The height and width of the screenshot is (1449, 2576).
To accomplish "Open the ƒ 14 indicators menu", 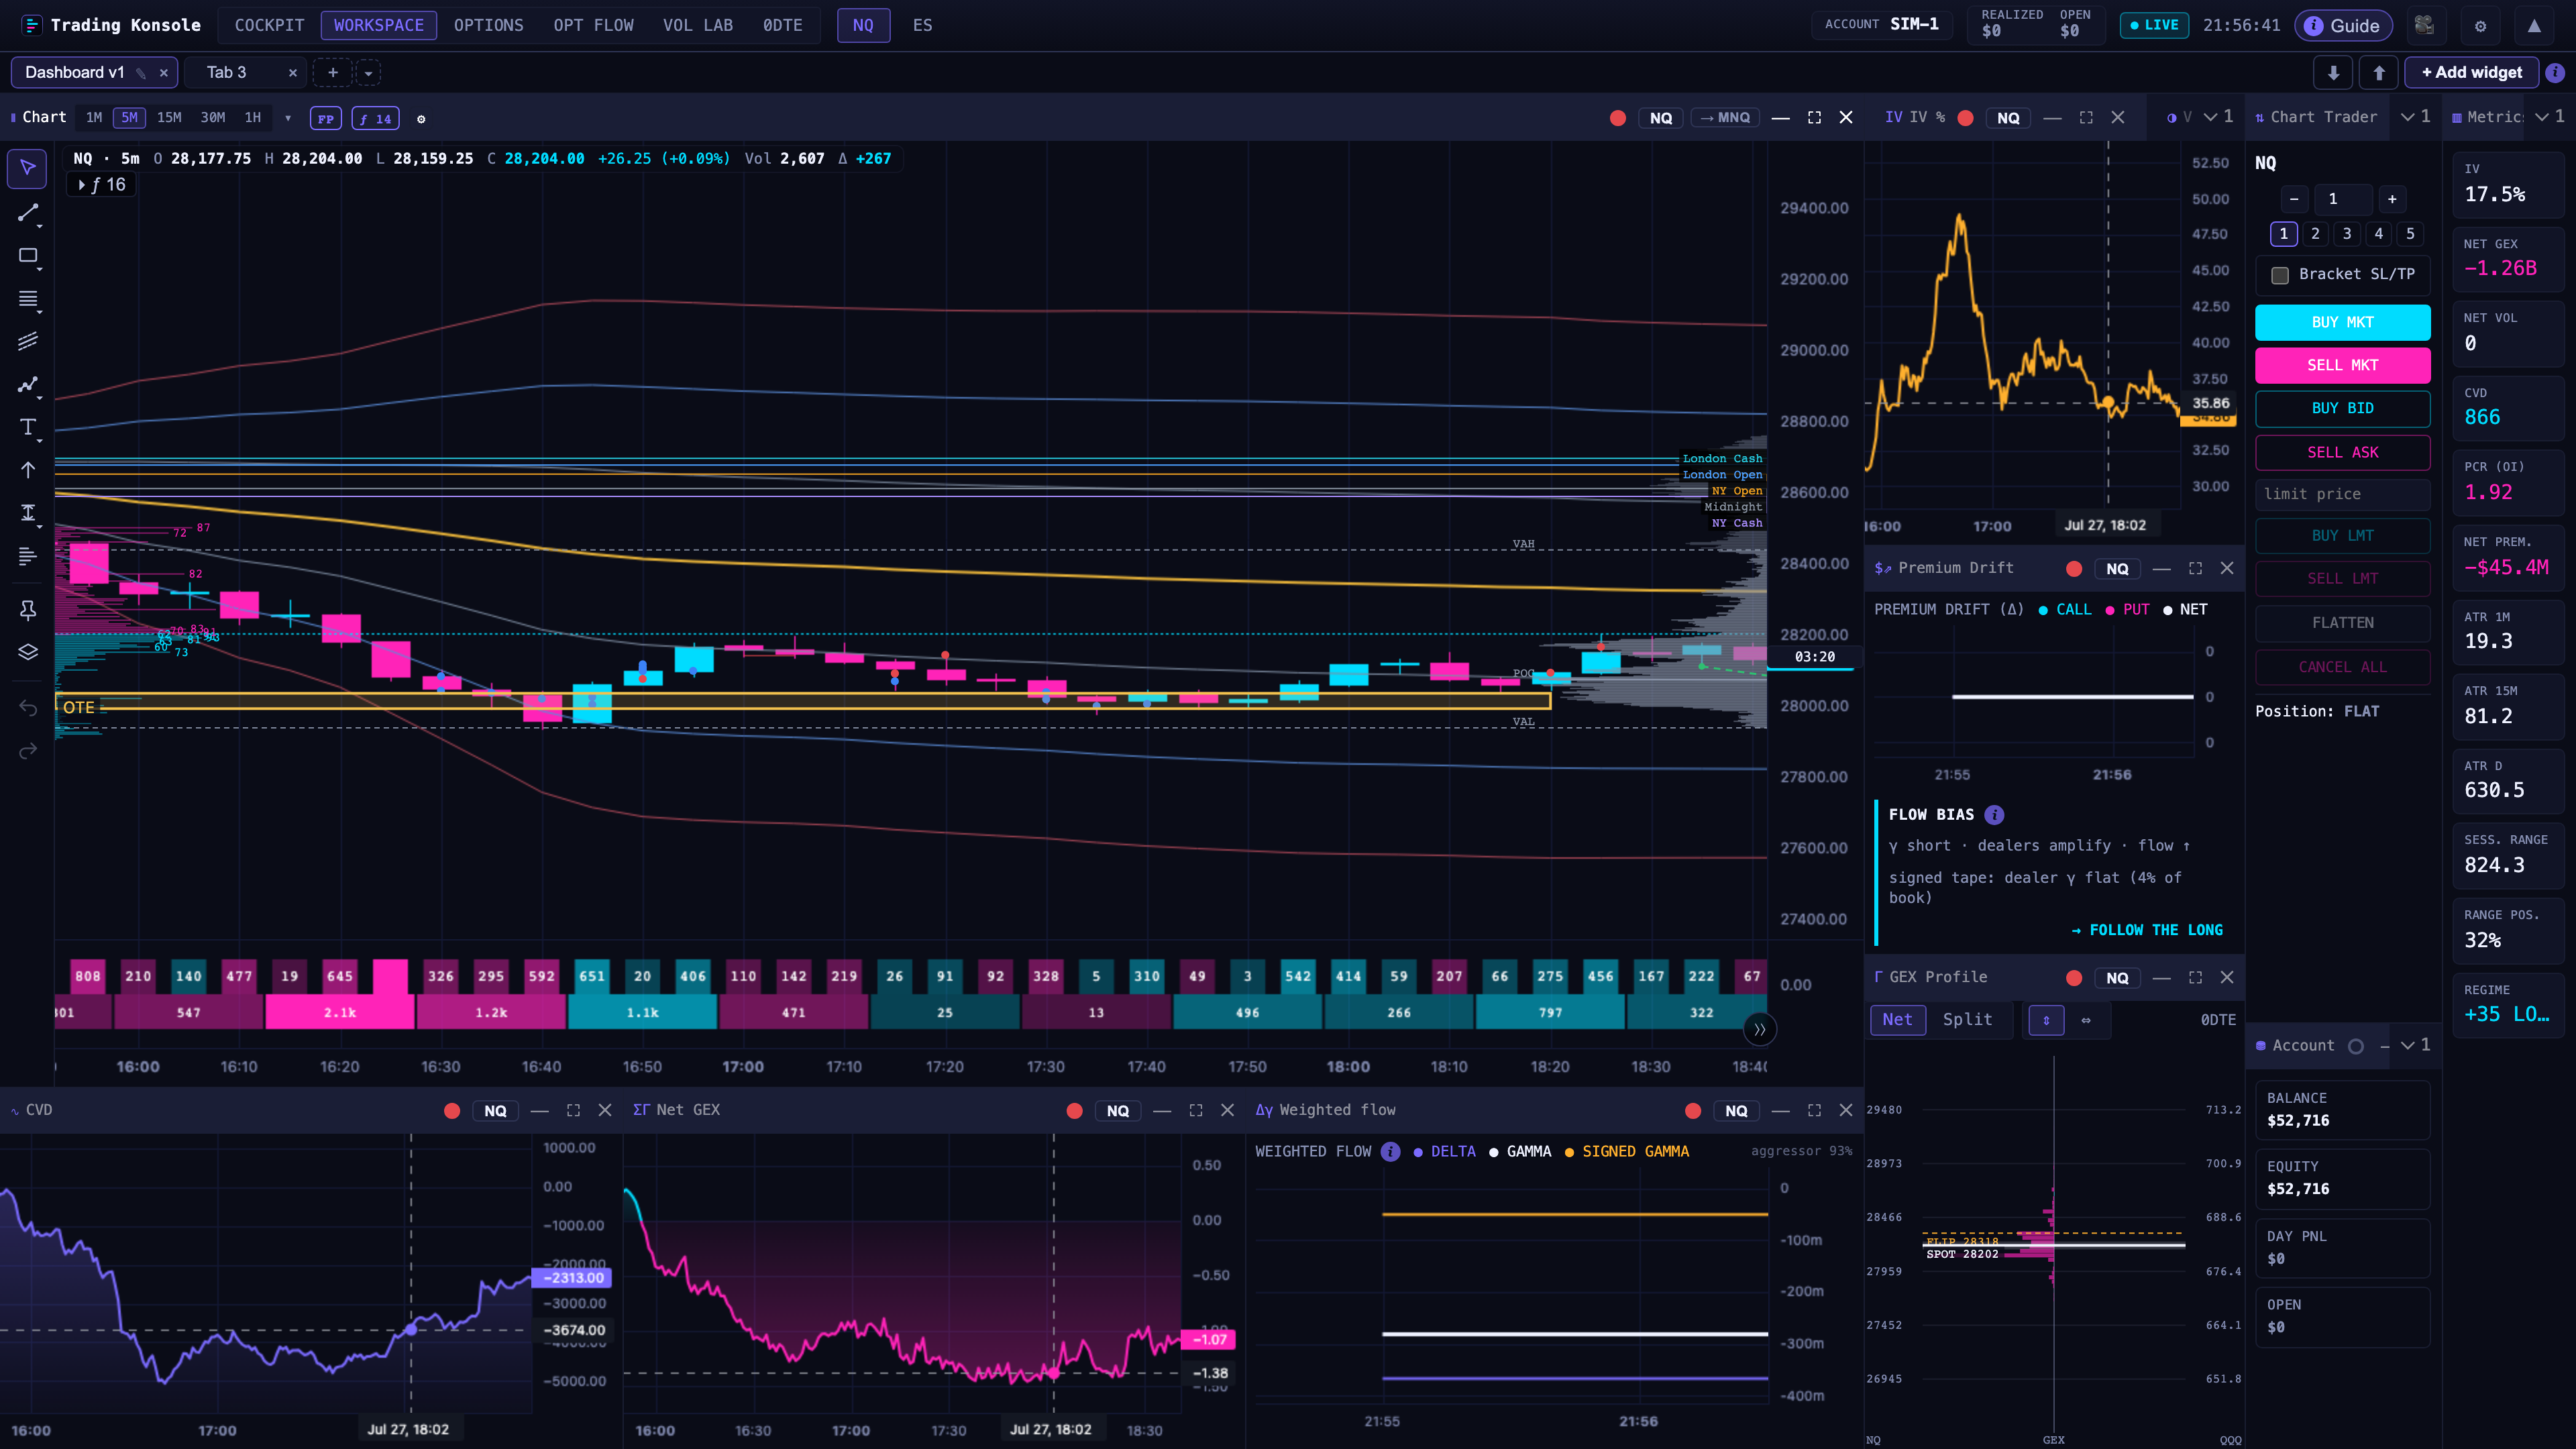I will coord(375,119).
